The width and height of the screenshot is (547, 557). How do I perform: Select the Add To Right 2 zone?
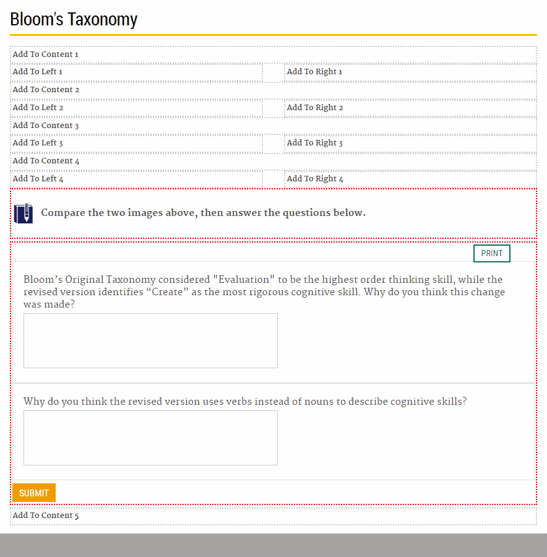(x=410, y=108)
